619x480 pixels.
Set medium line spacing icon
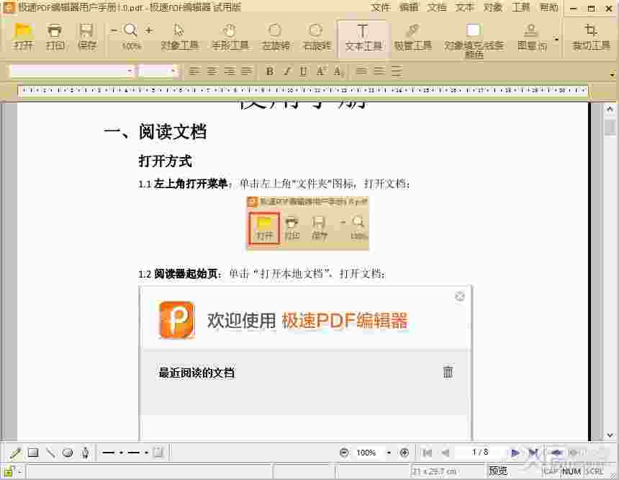379,71
